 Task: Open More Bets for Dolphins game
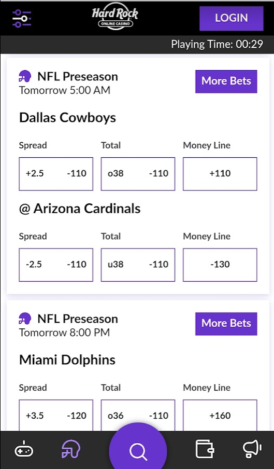pos(226,324)
